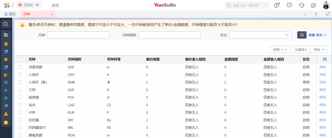
Task: Click 停用 link for 加元 row
Action: pos(322,105)
